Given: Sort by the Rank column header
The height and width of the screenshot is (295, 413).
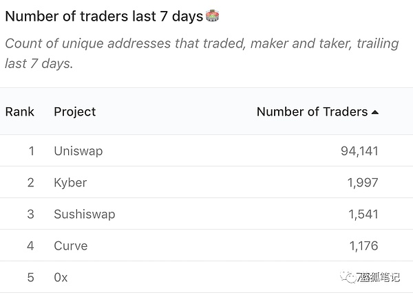Looking at the screenshot, I should tap(20, 111).
